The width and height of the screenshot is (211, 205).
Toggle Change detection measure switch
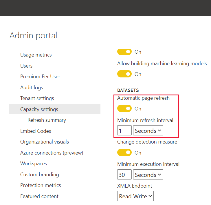(x=124, y=153)
